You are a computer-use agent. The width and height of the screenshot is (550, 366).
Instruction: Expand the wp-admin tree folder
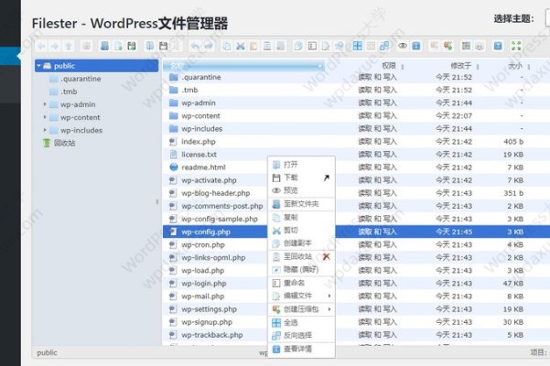(x=45, y=104)
